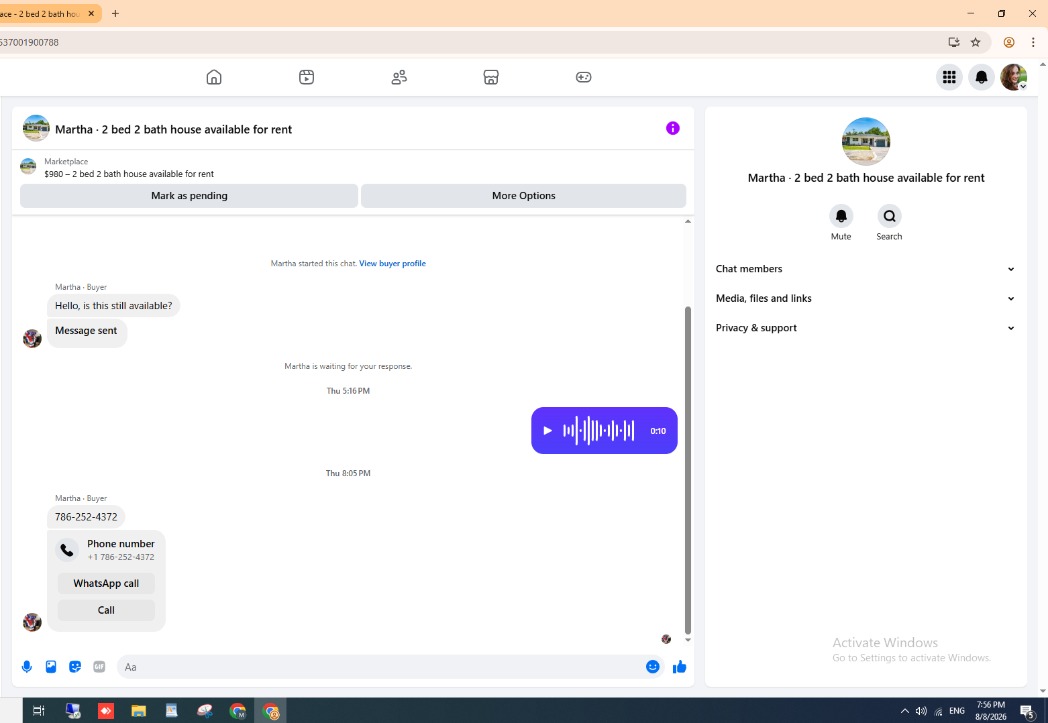Click the Marketplace $980 listing text

click(x=129, y=174)
